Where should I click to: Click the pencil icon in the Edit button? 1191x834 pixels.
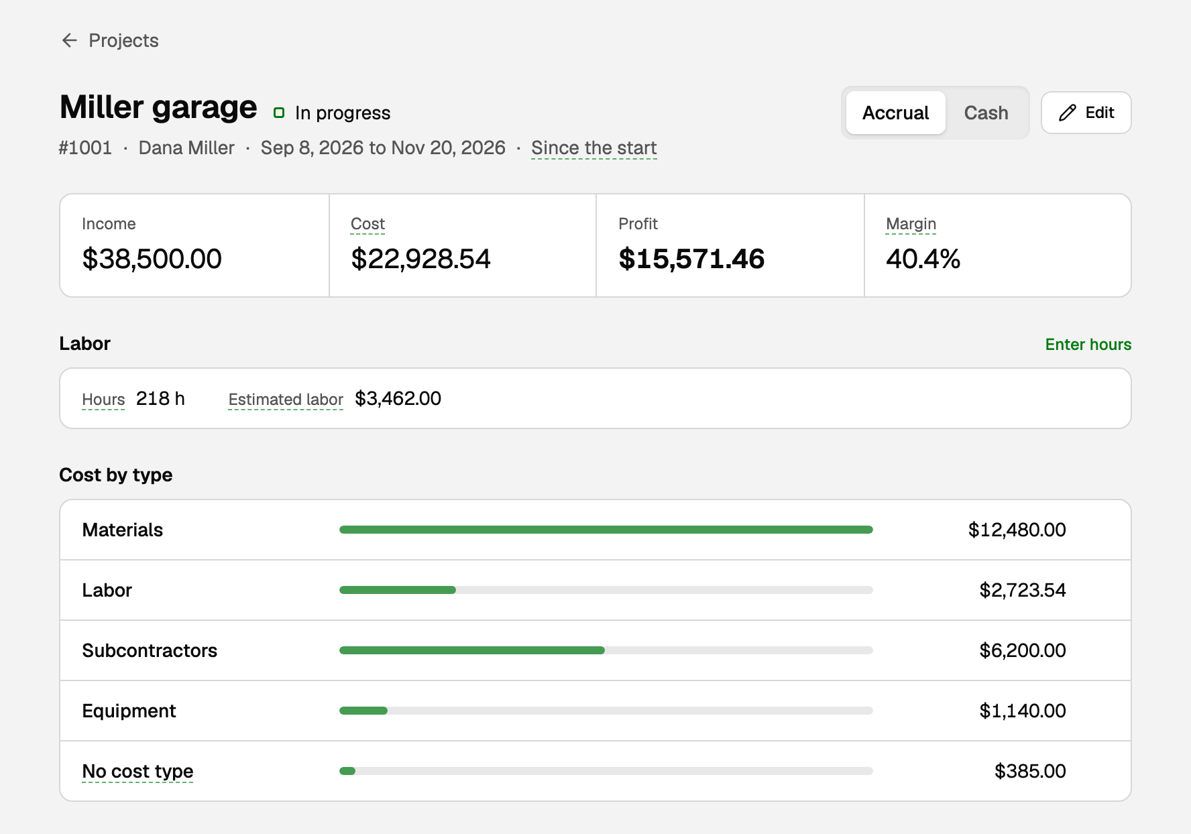click(x=1068, y=113)
